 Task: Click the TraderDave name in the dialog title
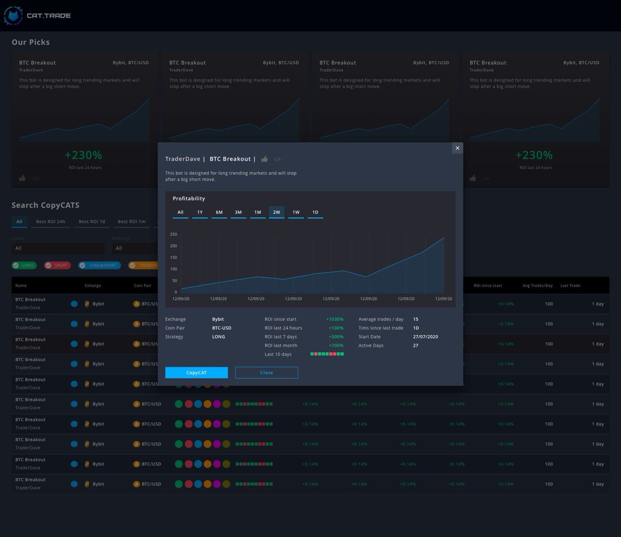(x=182, y=159)
